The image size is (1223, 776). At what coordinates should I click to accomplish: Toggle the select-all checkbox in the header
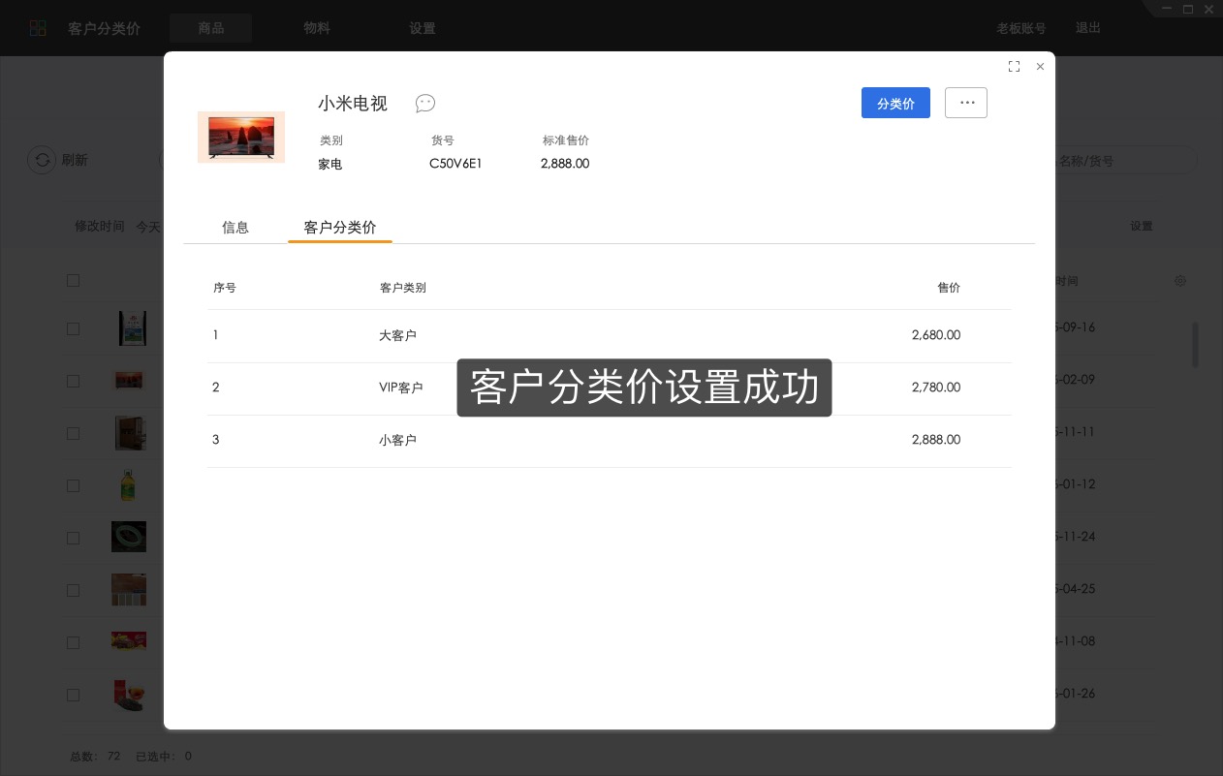point(73,280)
